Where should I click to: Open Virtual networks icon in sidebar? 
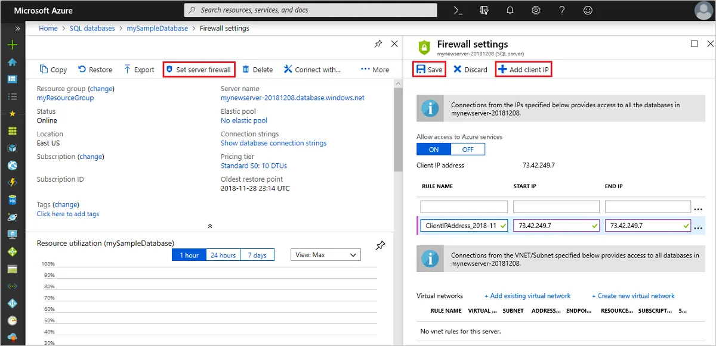tap(12, 286)
